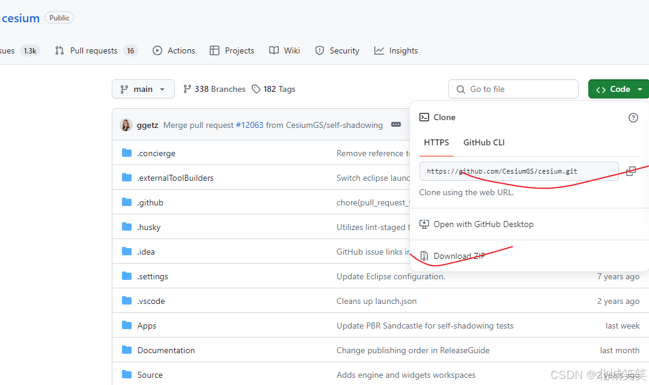Click the Clone terminal icon

pyautogui.click(x=424, y=117)
